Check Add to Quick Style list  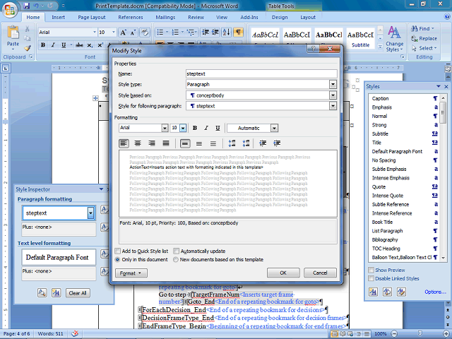[118, 251]
